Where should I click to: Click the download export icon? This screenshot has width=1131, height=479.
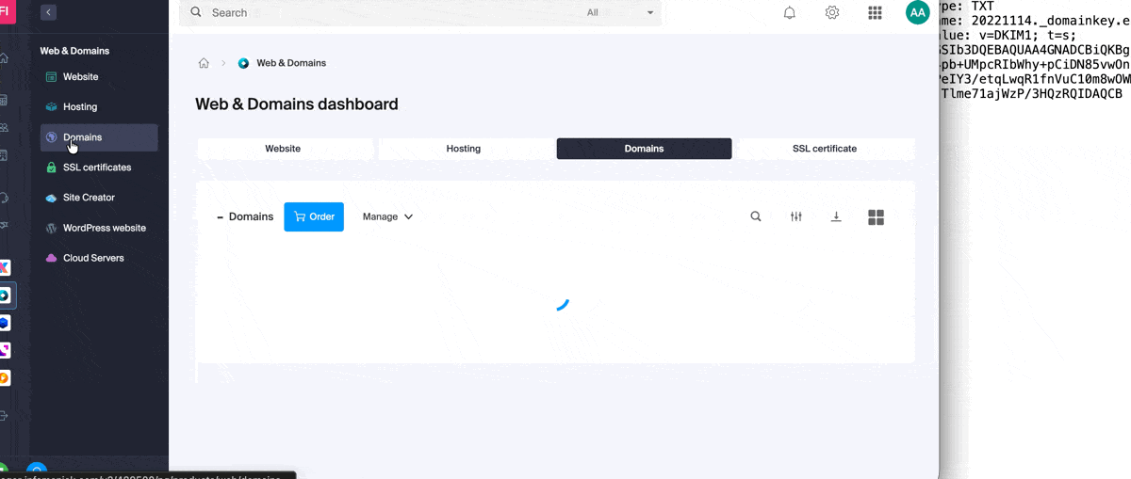836,216
